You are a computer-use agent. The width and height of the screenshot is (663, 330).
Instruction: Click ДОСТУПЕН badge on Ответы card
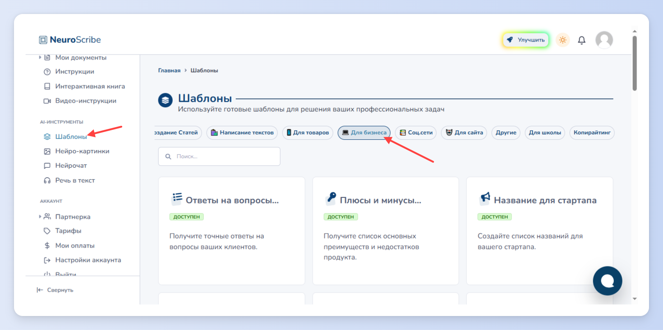(187, 217)
